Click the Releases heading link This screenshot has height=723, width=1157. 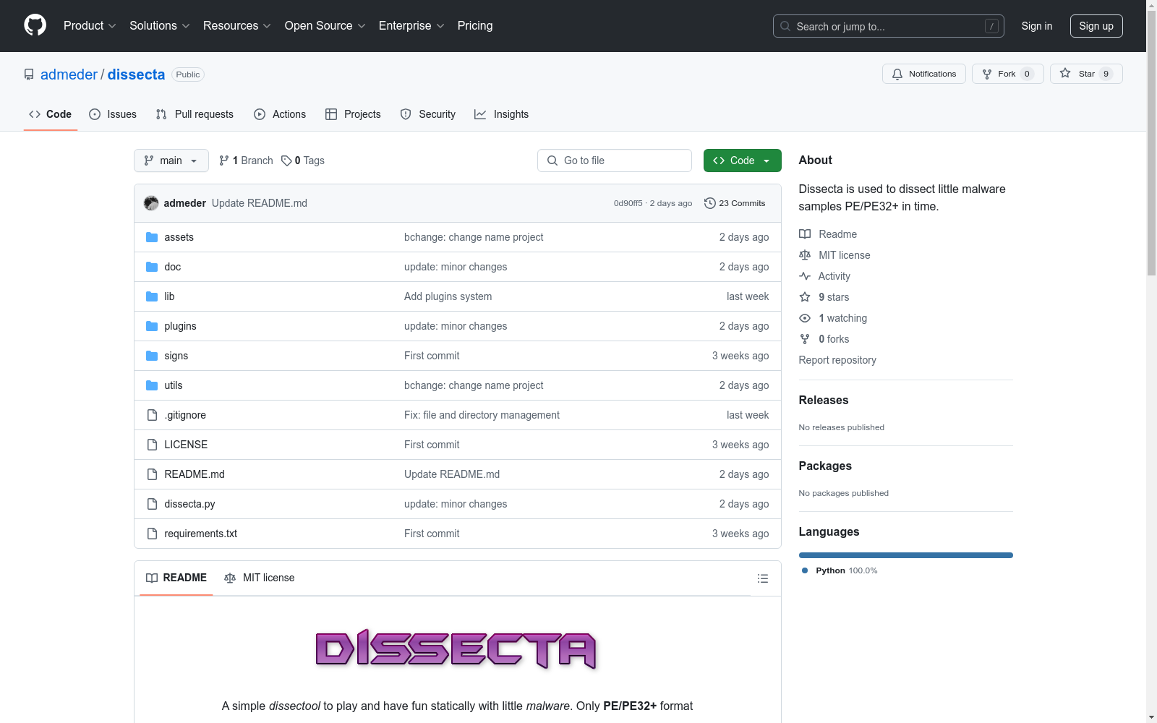pos(824,400)
